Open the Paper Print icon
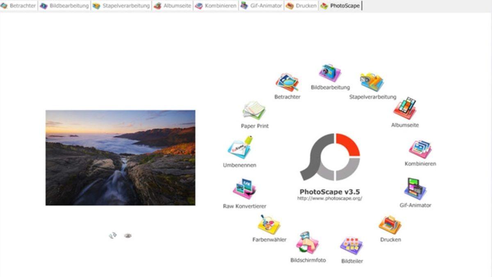 (x=254, y=110)
